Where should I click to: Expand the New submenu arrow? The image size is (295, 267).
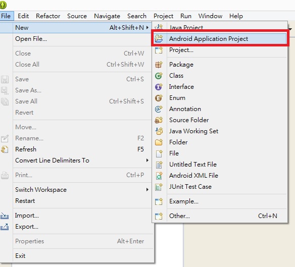coord(147,28)
